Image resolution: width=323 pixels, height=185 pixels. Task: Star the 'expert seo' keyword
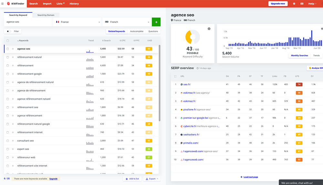tap(13, 149)
